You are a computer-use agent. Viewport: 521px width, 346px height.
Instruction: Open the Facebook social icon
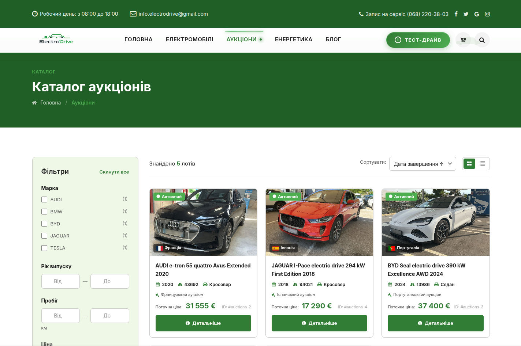(456, 14)
